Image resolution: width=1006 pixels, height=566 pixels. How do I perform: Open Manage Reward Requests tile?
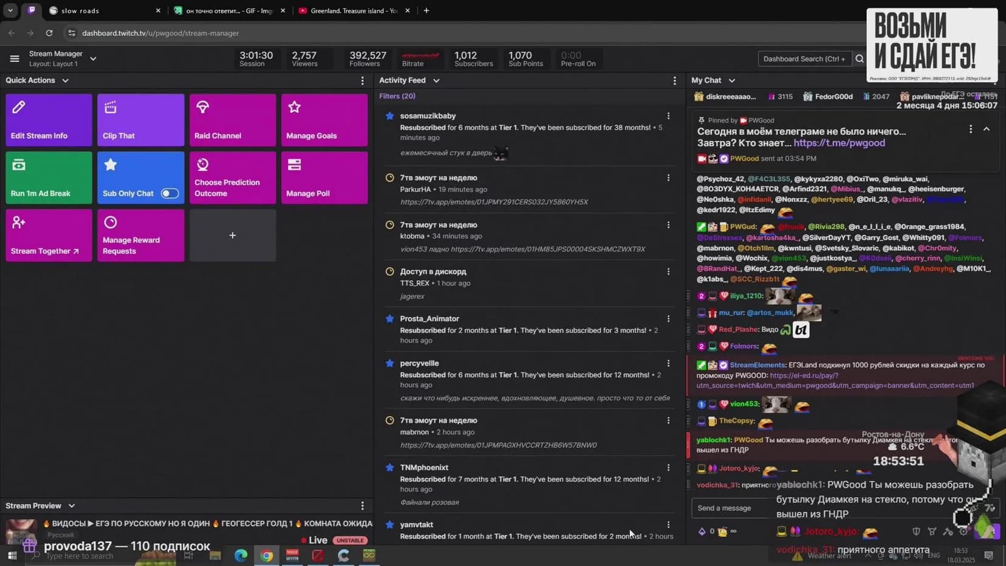pos(140,235)
